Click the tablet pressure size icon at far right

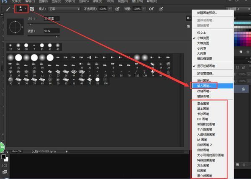click(x=162, y=8)
